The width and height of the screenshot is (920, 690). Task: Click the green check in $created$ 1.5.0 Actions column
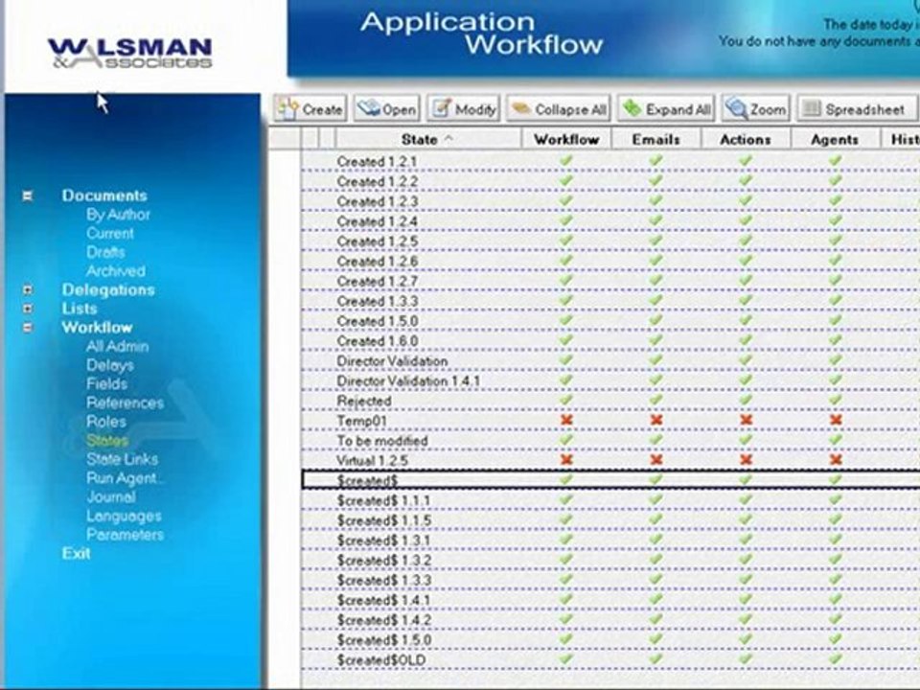tap(746, 639)
